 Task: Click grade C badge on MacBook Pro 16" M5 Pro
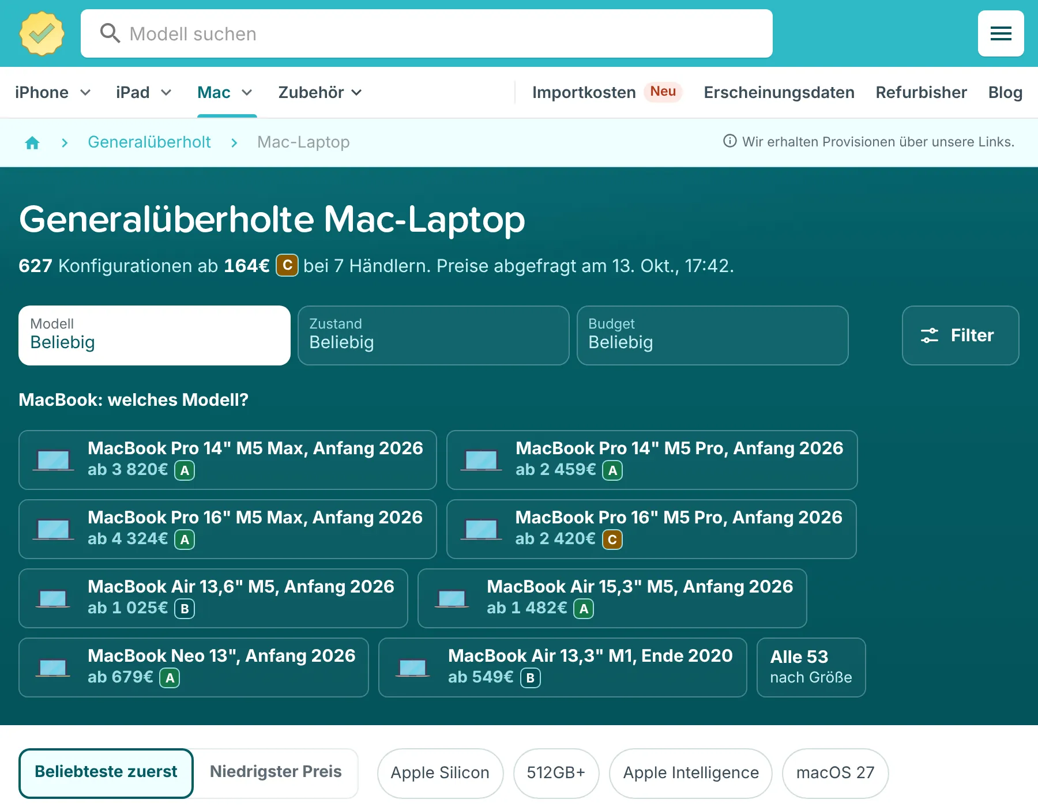[612, 540]
